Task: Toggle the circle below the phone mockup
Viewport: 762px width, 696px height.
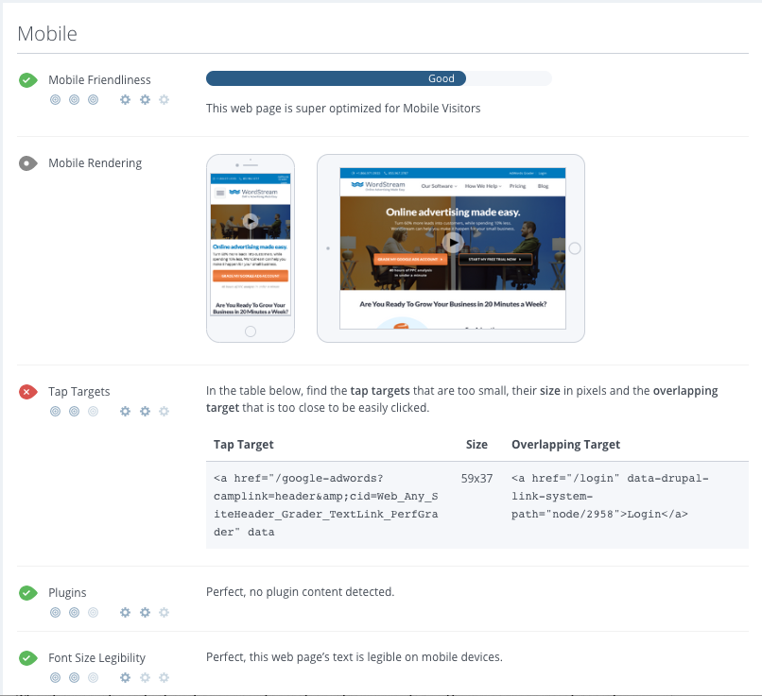Action: pyautogui.click(x=251, y=331)
